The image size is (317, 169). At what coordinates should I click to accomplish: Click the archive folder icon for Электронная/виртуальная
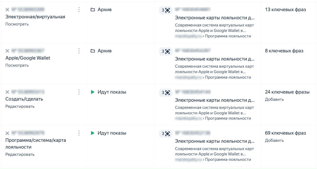93,10
